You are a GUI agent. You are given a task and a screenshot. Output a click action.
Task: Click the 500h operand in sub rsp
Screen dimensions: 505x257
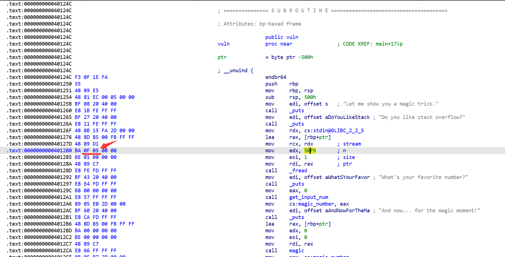click(310, 97)
